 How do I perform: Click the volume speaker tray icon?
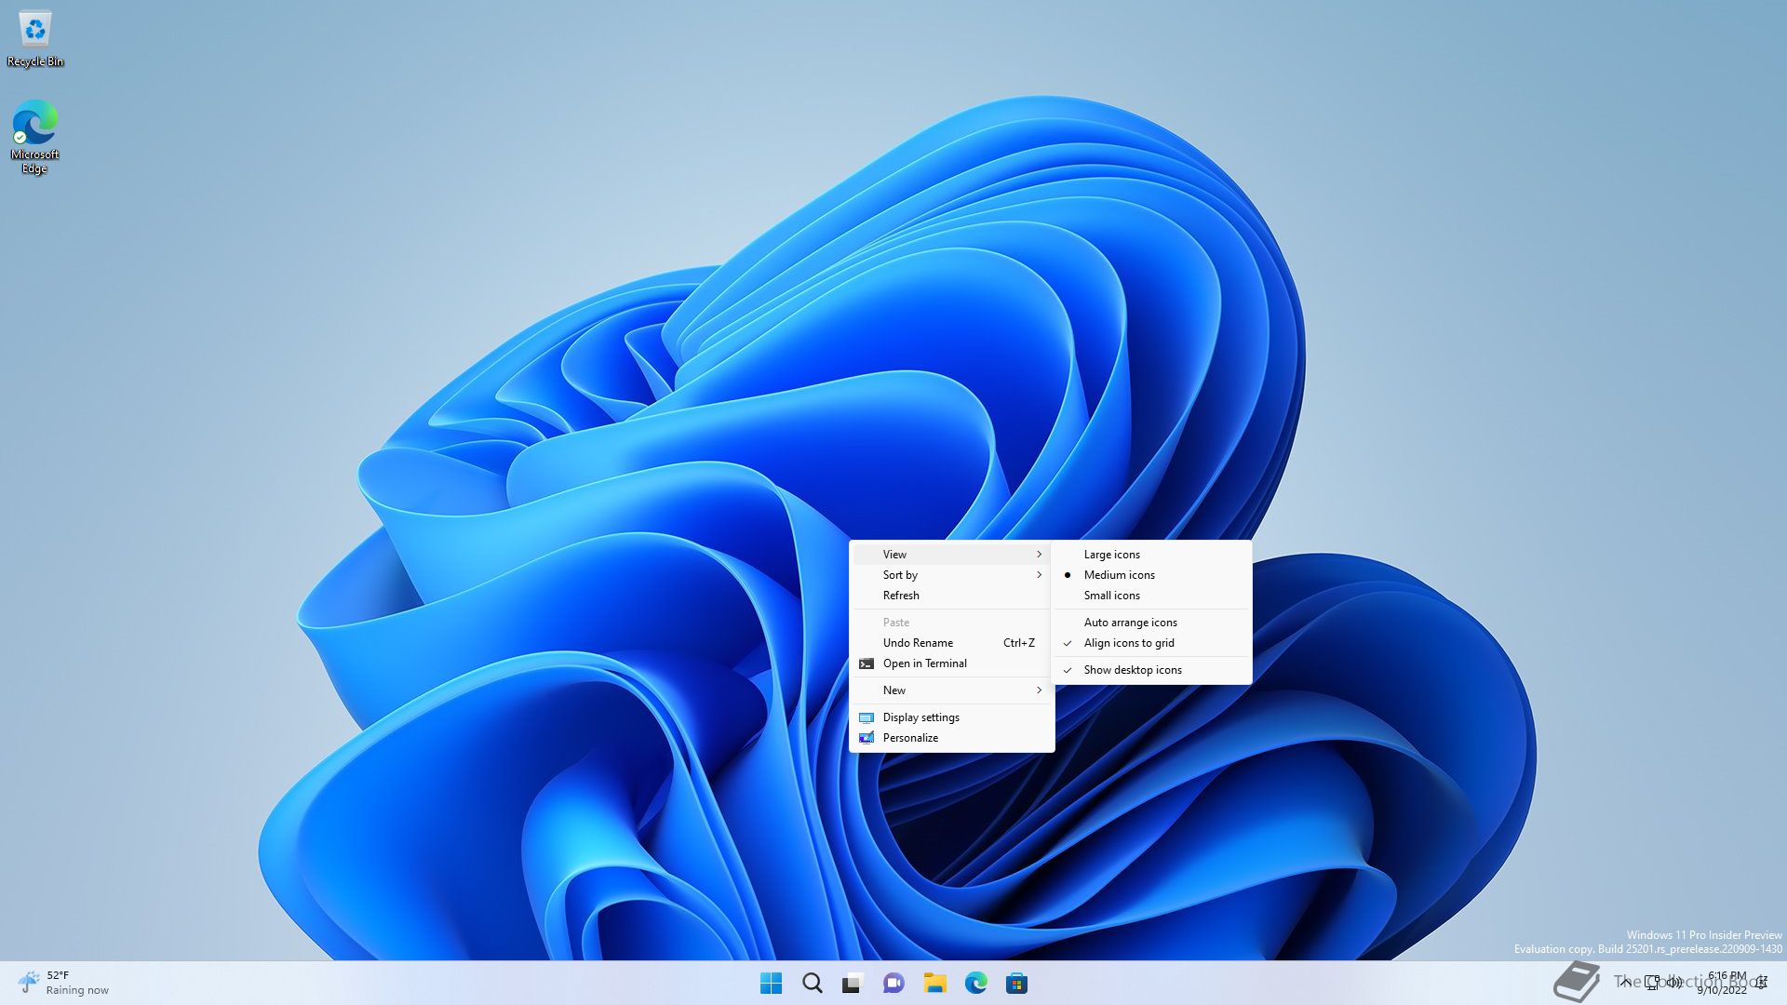click(x=1674, y=982)
